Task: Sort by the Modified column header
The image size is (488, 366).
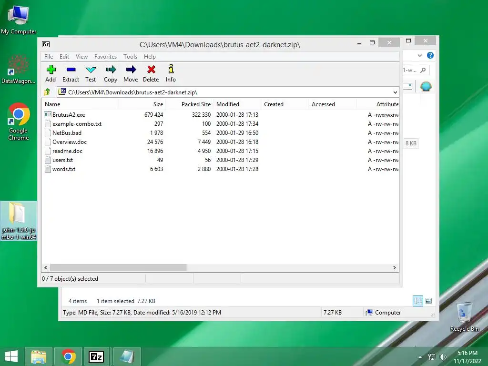Action: (237, 104)
